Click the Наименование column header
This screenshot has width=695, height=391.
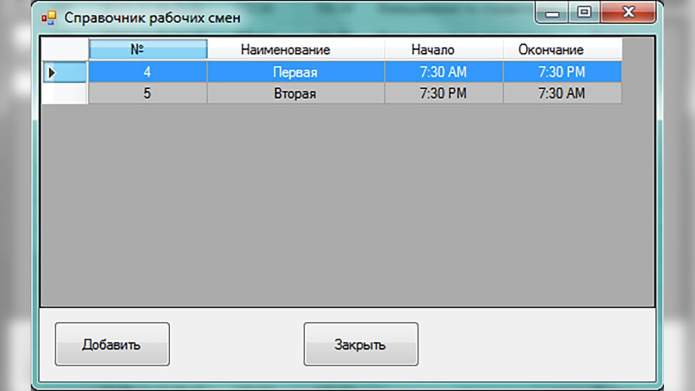click(x=296, y=49)
